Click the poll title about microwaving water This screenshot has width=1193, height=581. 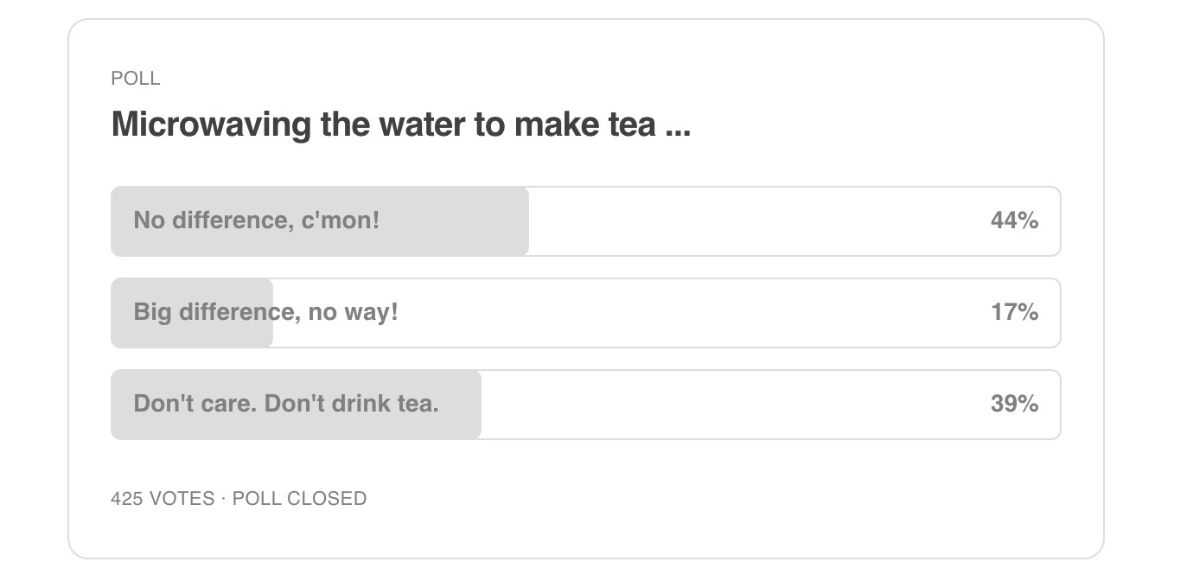(401, 125)
